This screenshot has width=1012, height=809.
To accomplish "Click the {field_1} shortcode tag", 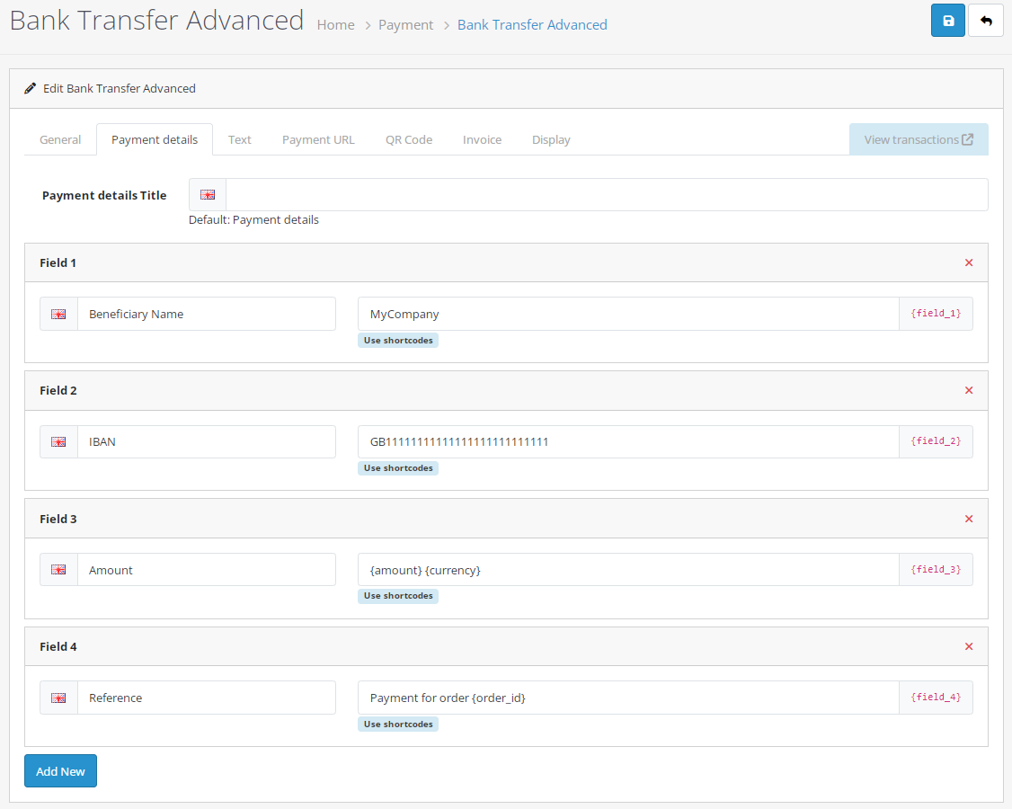I will coord(936,314).
